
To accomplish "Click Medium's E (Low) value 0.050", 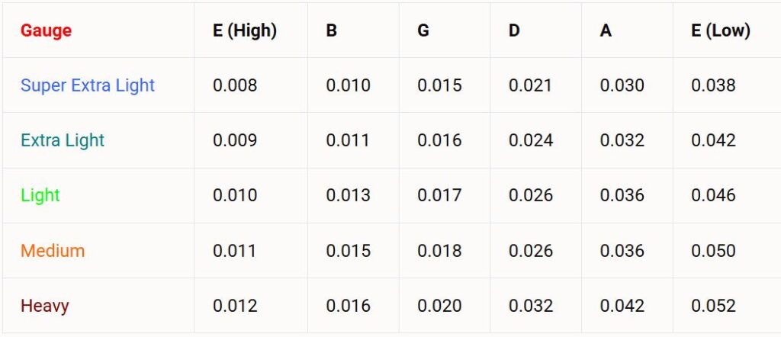I will (713, 251).
